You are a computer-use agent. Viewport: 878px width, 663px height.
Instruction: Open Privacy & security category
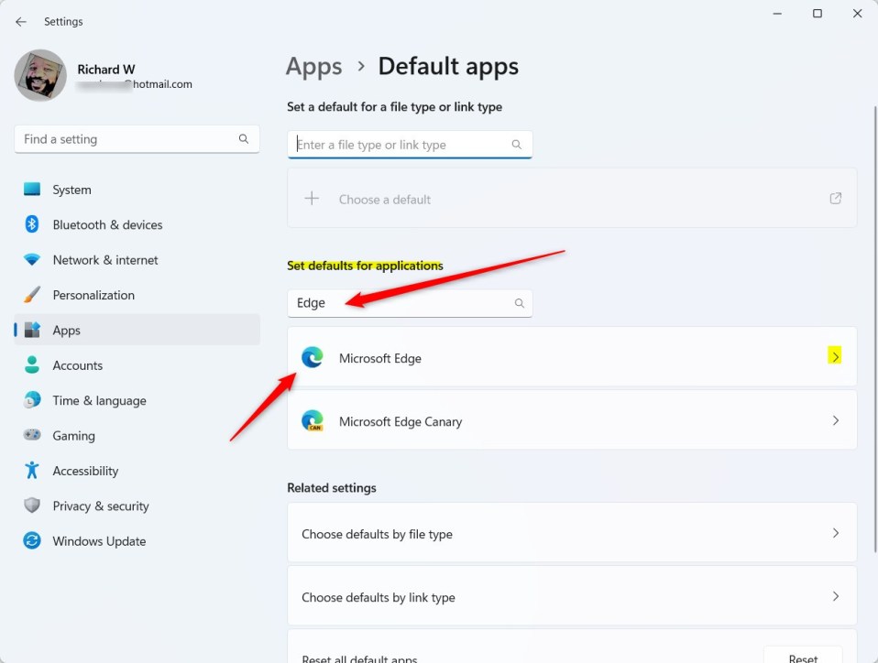point(137,506)
